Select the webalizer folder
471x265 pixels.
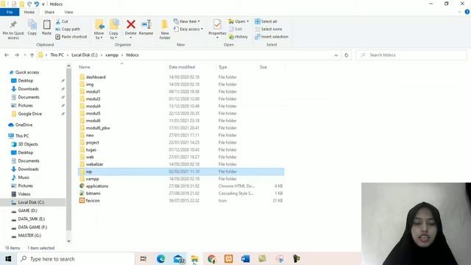[x=94, y=164]
